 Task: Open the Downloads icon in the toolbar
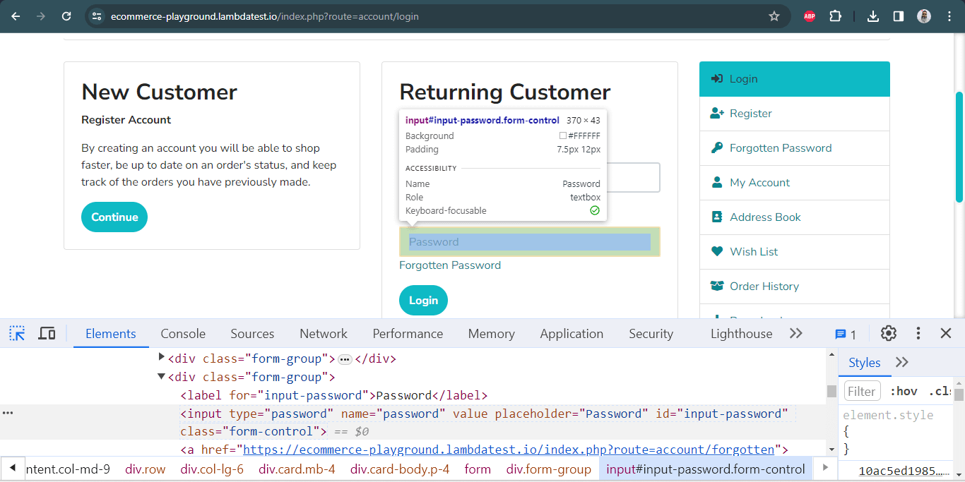872,16
